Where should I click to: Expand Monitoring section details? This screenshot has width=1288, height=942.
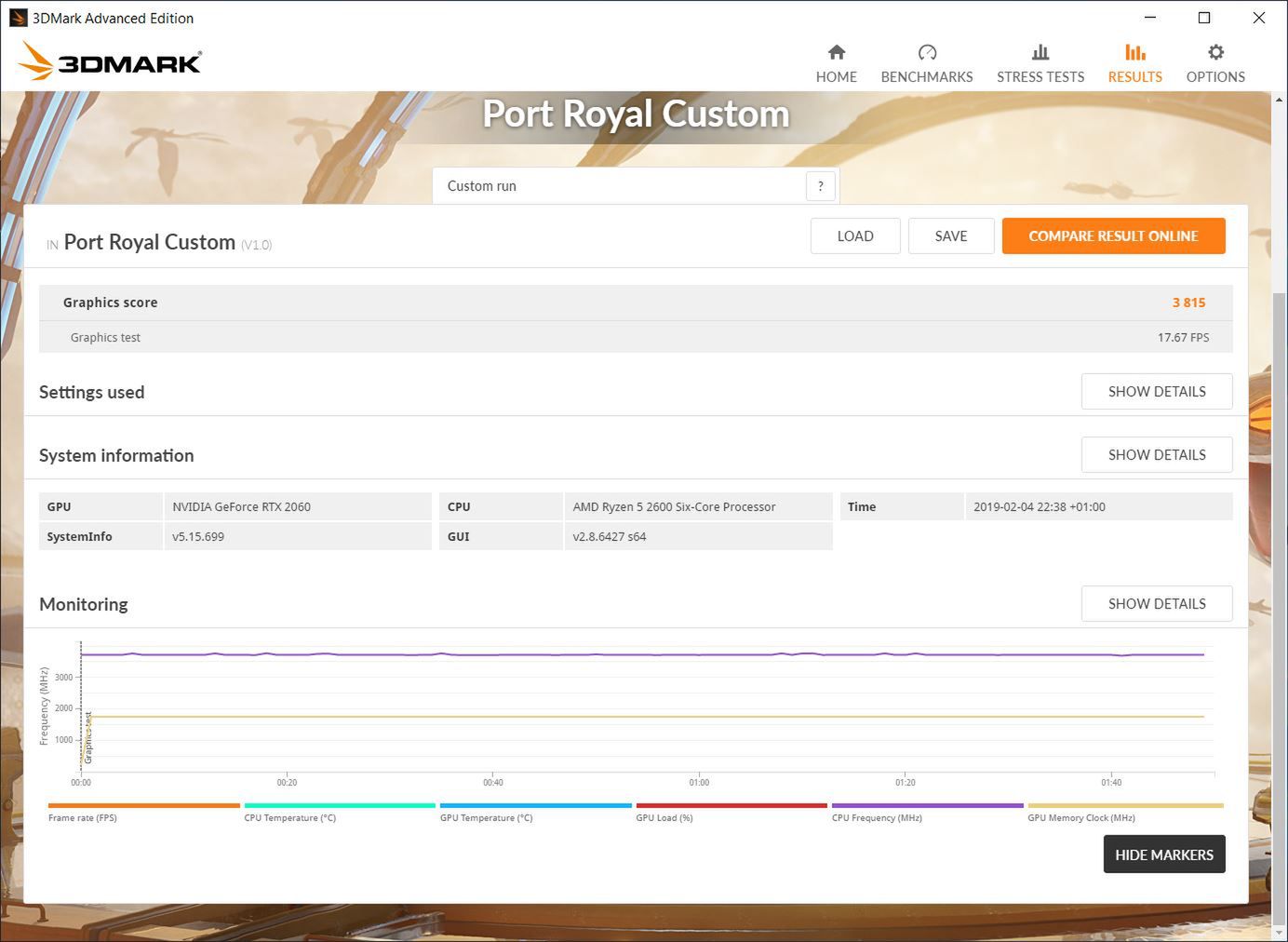(x=1156, y=604)
